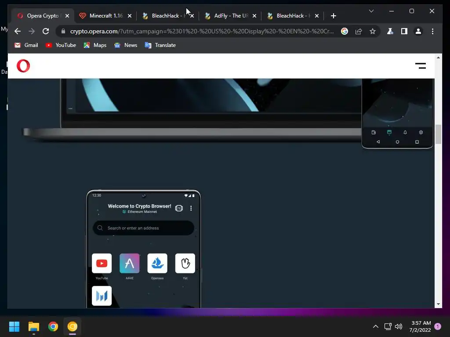Show hidden system tray icons
The height and width of the screenshot is (337, 450).
click(375, 326)
